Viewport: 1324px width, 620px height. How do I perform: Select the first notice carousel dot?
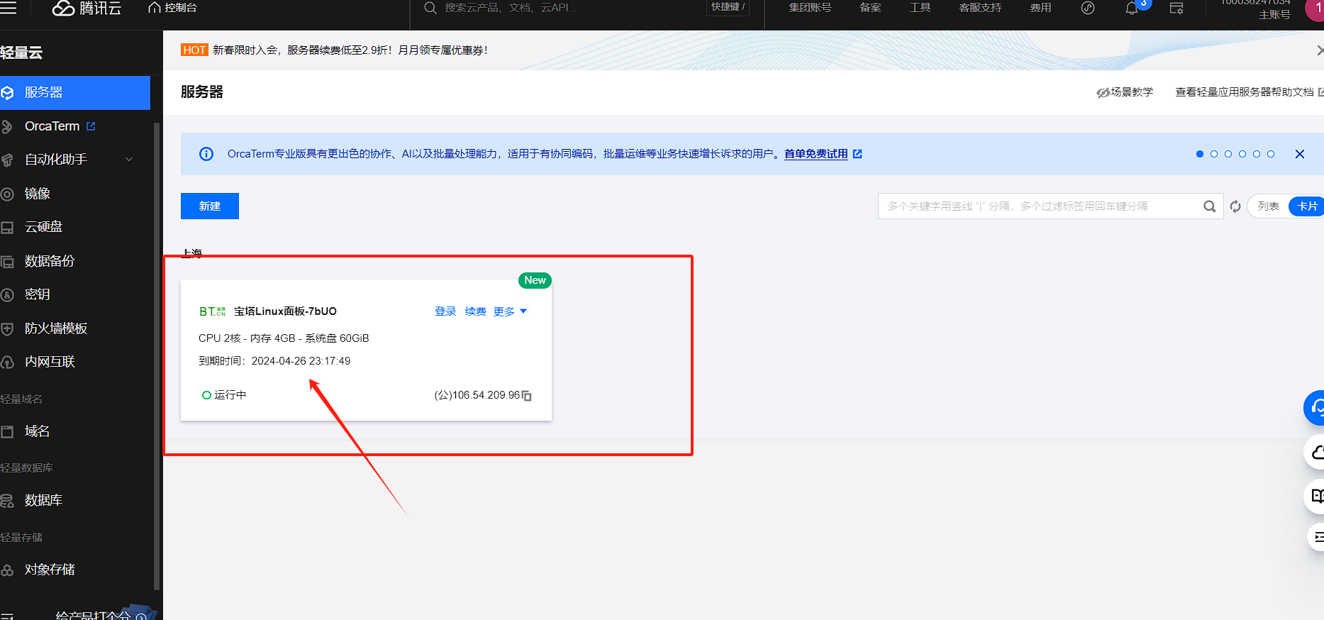click(1200, 154)
